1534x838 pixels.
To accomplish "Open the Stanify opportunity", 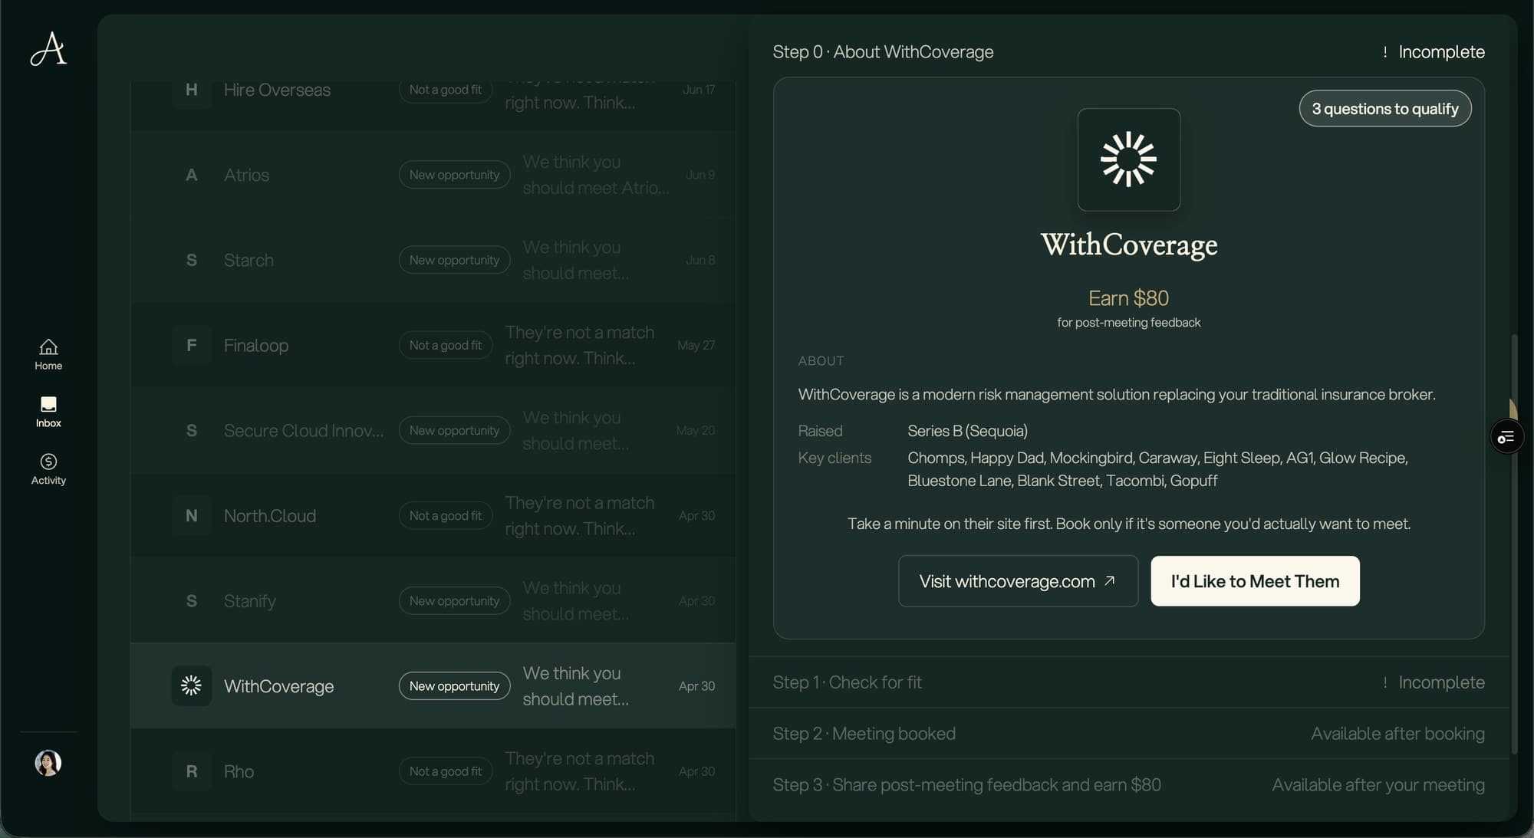I will coord(433,600).
